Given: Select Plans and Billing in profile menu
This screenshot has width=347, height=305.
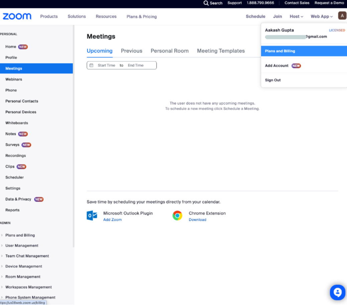Looking at the screenshot, I should click(x=304, y=51).
